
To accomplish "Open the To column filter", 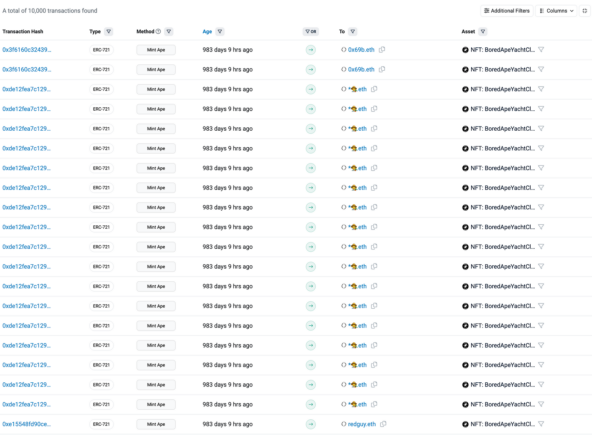I will [353, 32].
